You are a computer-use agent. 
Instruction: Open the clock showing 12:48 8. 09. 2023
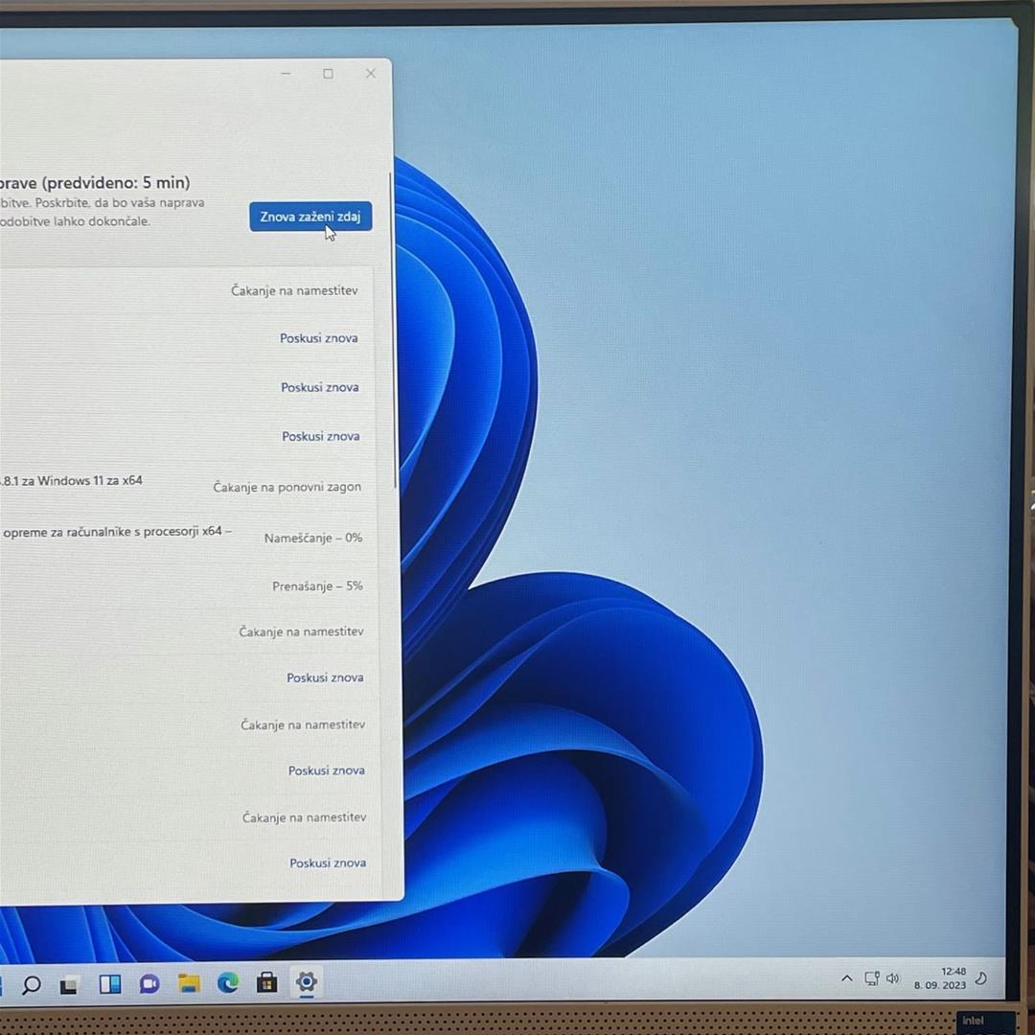pos(940,978)
